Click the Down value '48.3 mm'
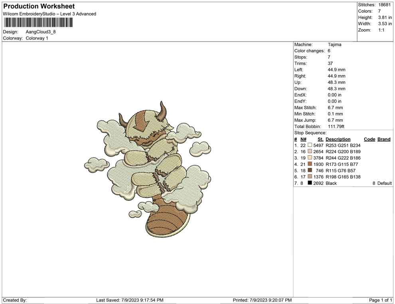The height and width of the screenshot is (304, 395). coord(337,89)
